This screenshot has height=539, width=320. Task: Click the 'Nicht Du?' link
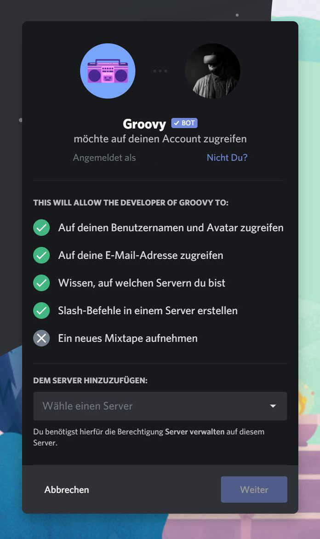[x=227, y=157]
